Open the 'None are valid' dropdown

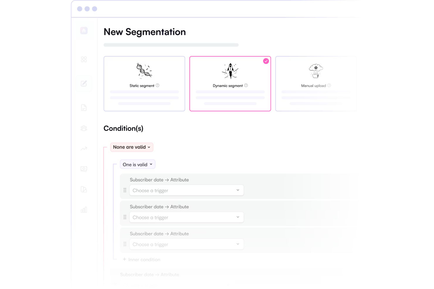(131, 147)
